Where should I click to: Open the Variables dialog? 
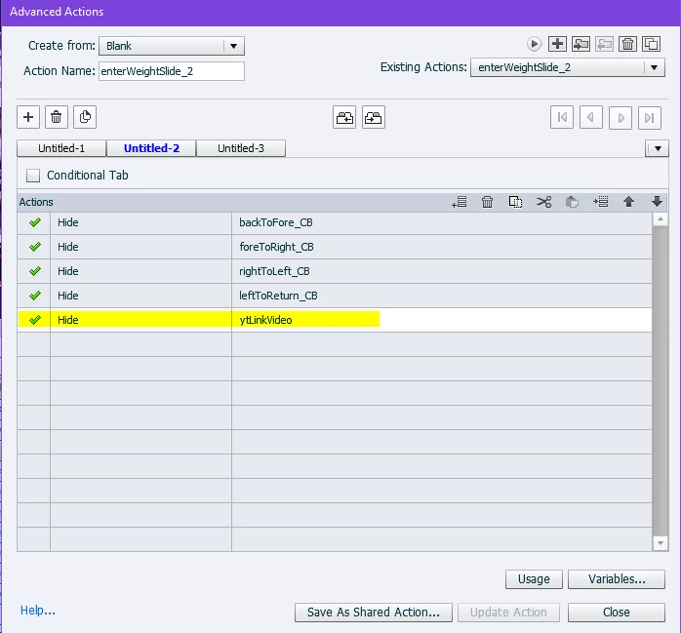pyautogui.click(x=617, y=579)
